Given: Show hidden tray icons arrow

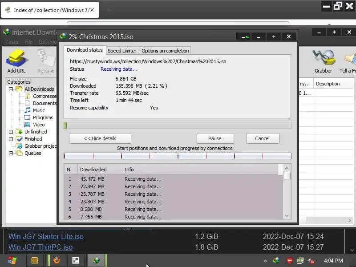Looking at the screenshot, I should (265, 261).
